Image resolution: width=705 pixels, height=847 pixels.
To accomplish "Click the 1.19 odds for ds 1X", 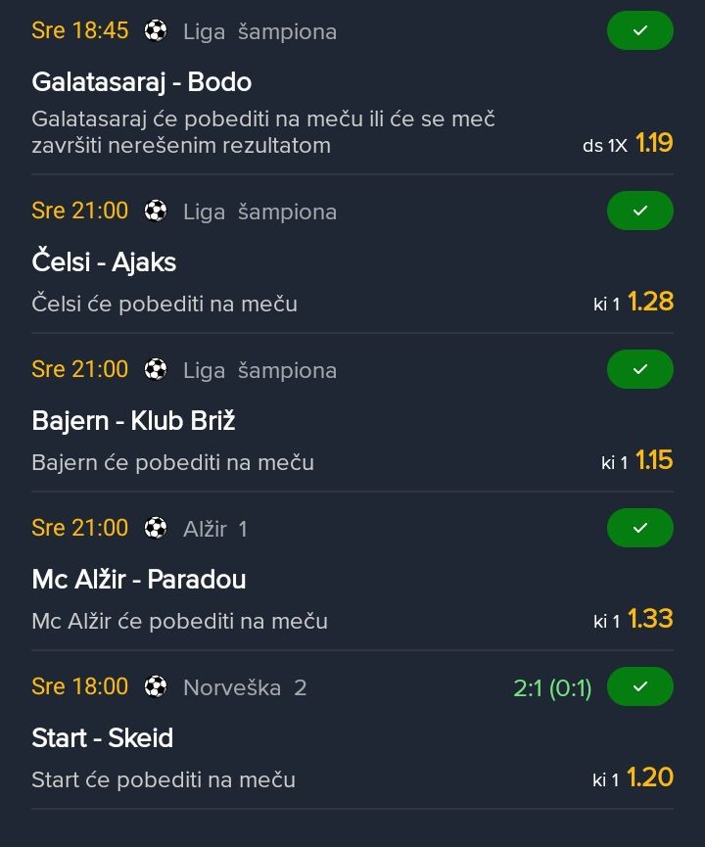I will (x=654, y=143).
